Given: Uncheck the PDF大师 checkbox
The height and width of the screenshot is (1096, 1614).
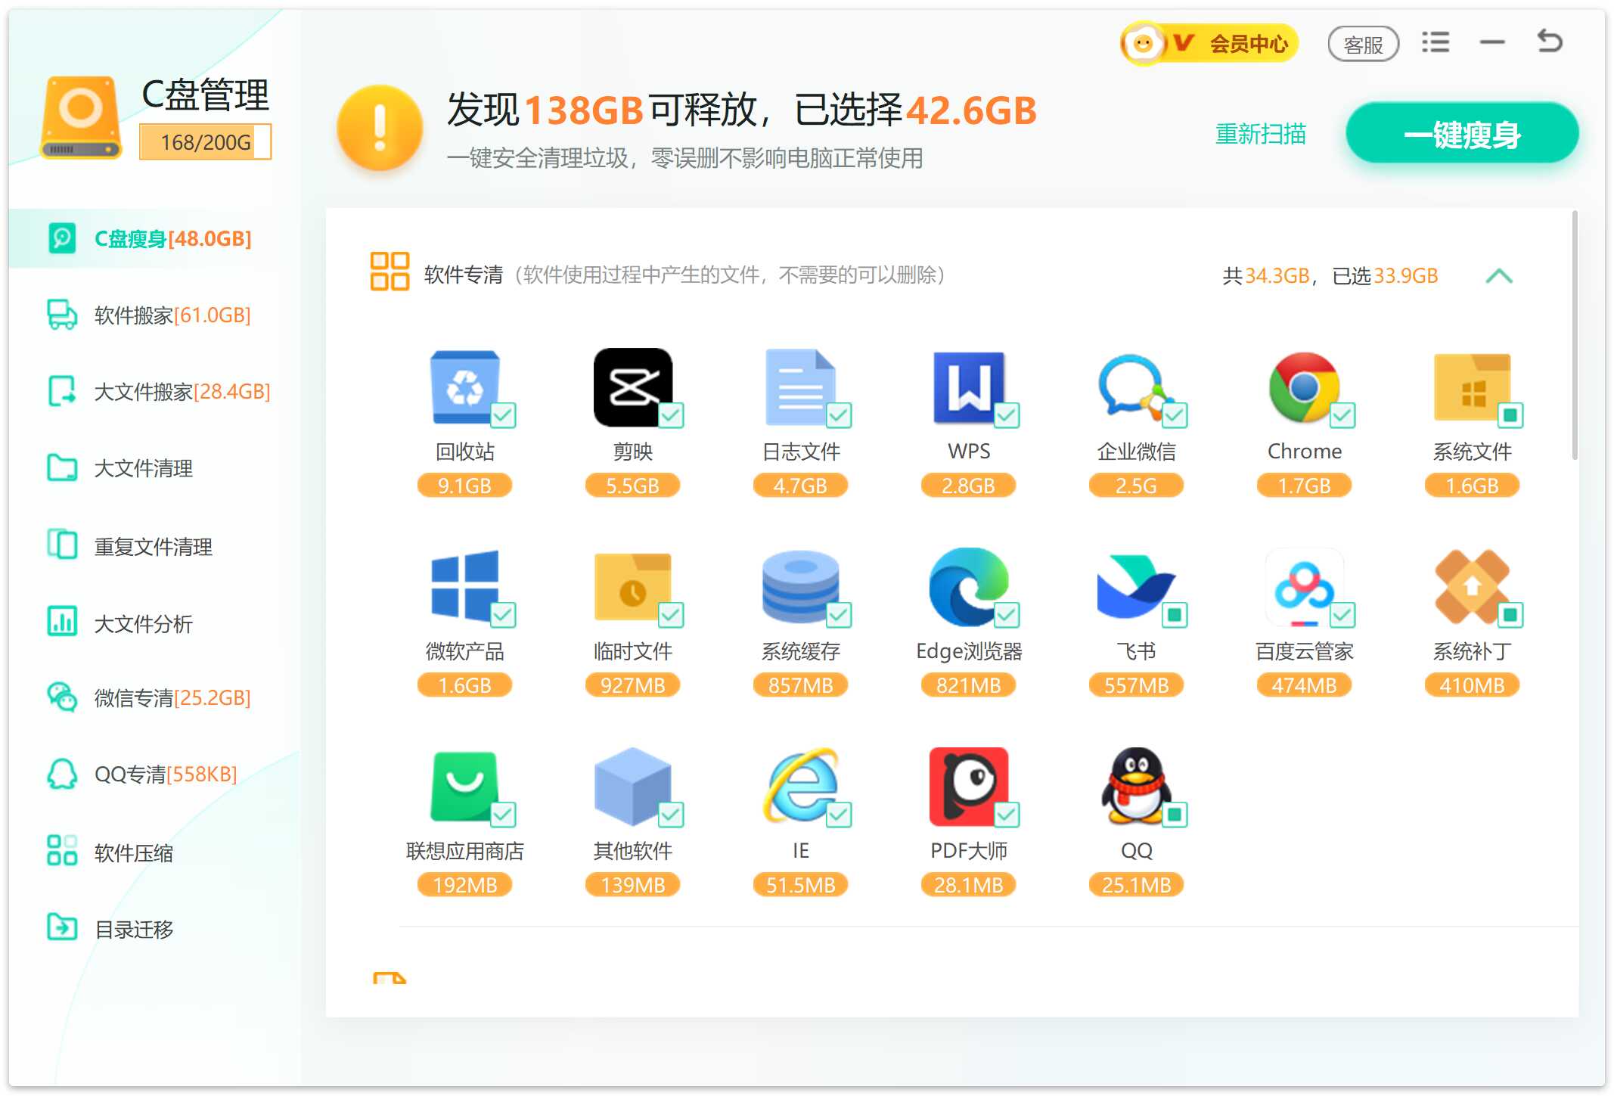Looking at the screenshot, I should (1007, 815).
